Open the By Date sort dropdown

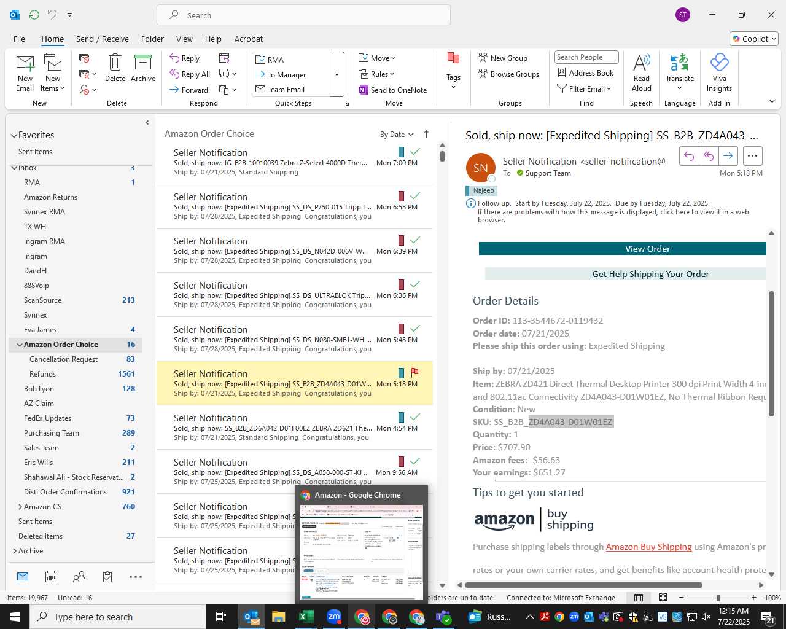[x=397, y=135]
